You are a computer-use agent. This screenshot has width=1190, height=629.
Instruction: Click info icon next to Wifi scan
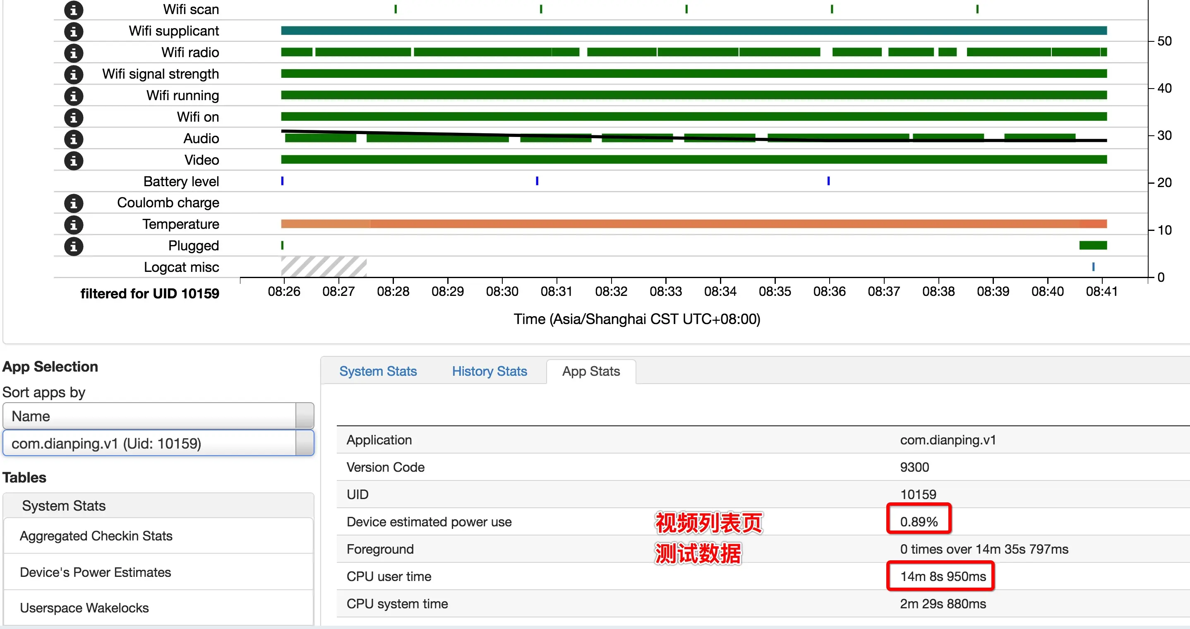click(74, 10)
